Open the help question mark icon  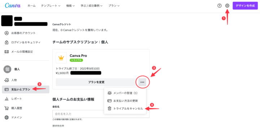220,6
